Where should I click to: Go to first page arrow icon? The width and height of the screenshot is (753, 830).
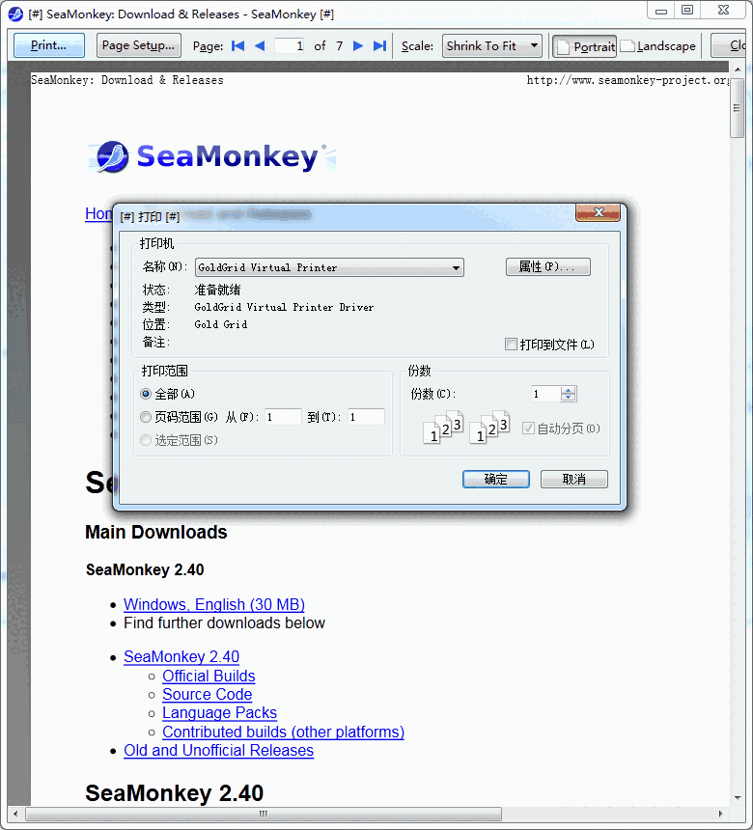(x=238, y=45)
